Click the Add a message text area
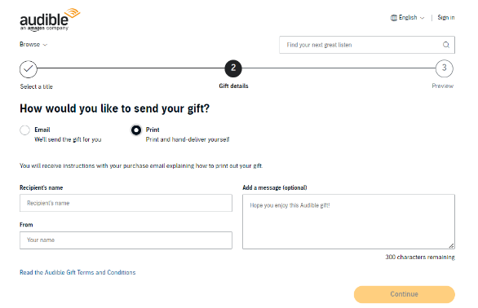The width and height of the screenshot is (478, 308). click(349, 222)
